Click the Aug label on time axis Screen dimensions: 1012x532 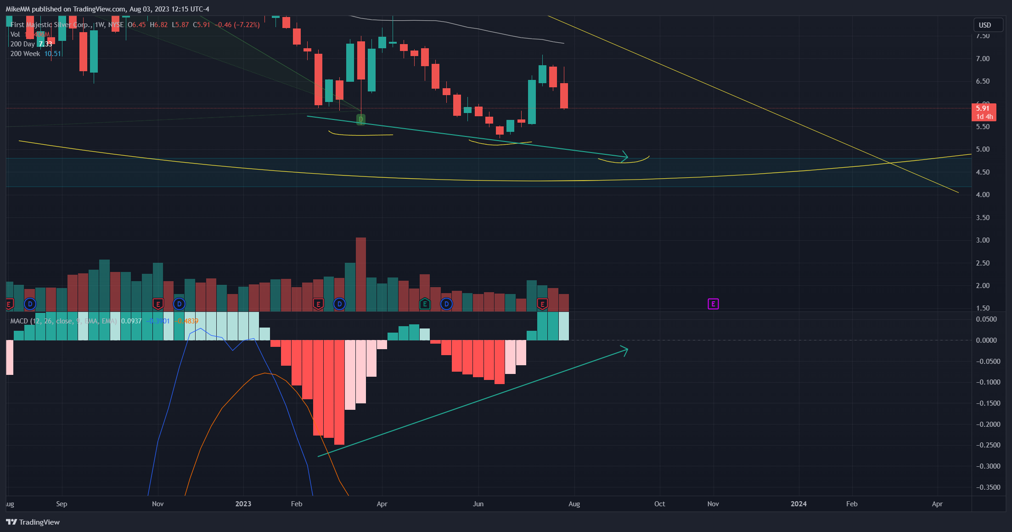tap(574, 504)
